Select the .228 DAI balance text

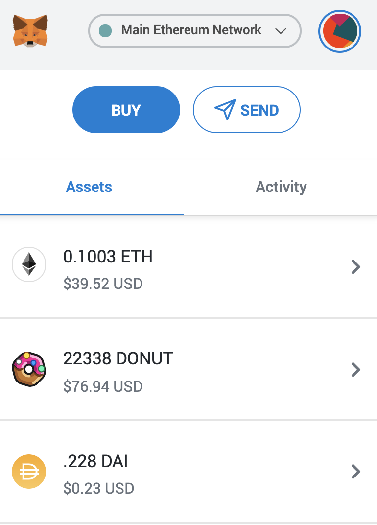(95, 461)
